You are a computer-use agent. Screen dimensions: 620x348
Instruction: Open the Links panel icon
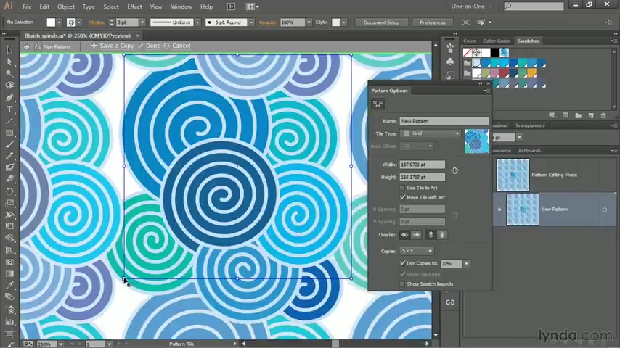tap(450, 302)
